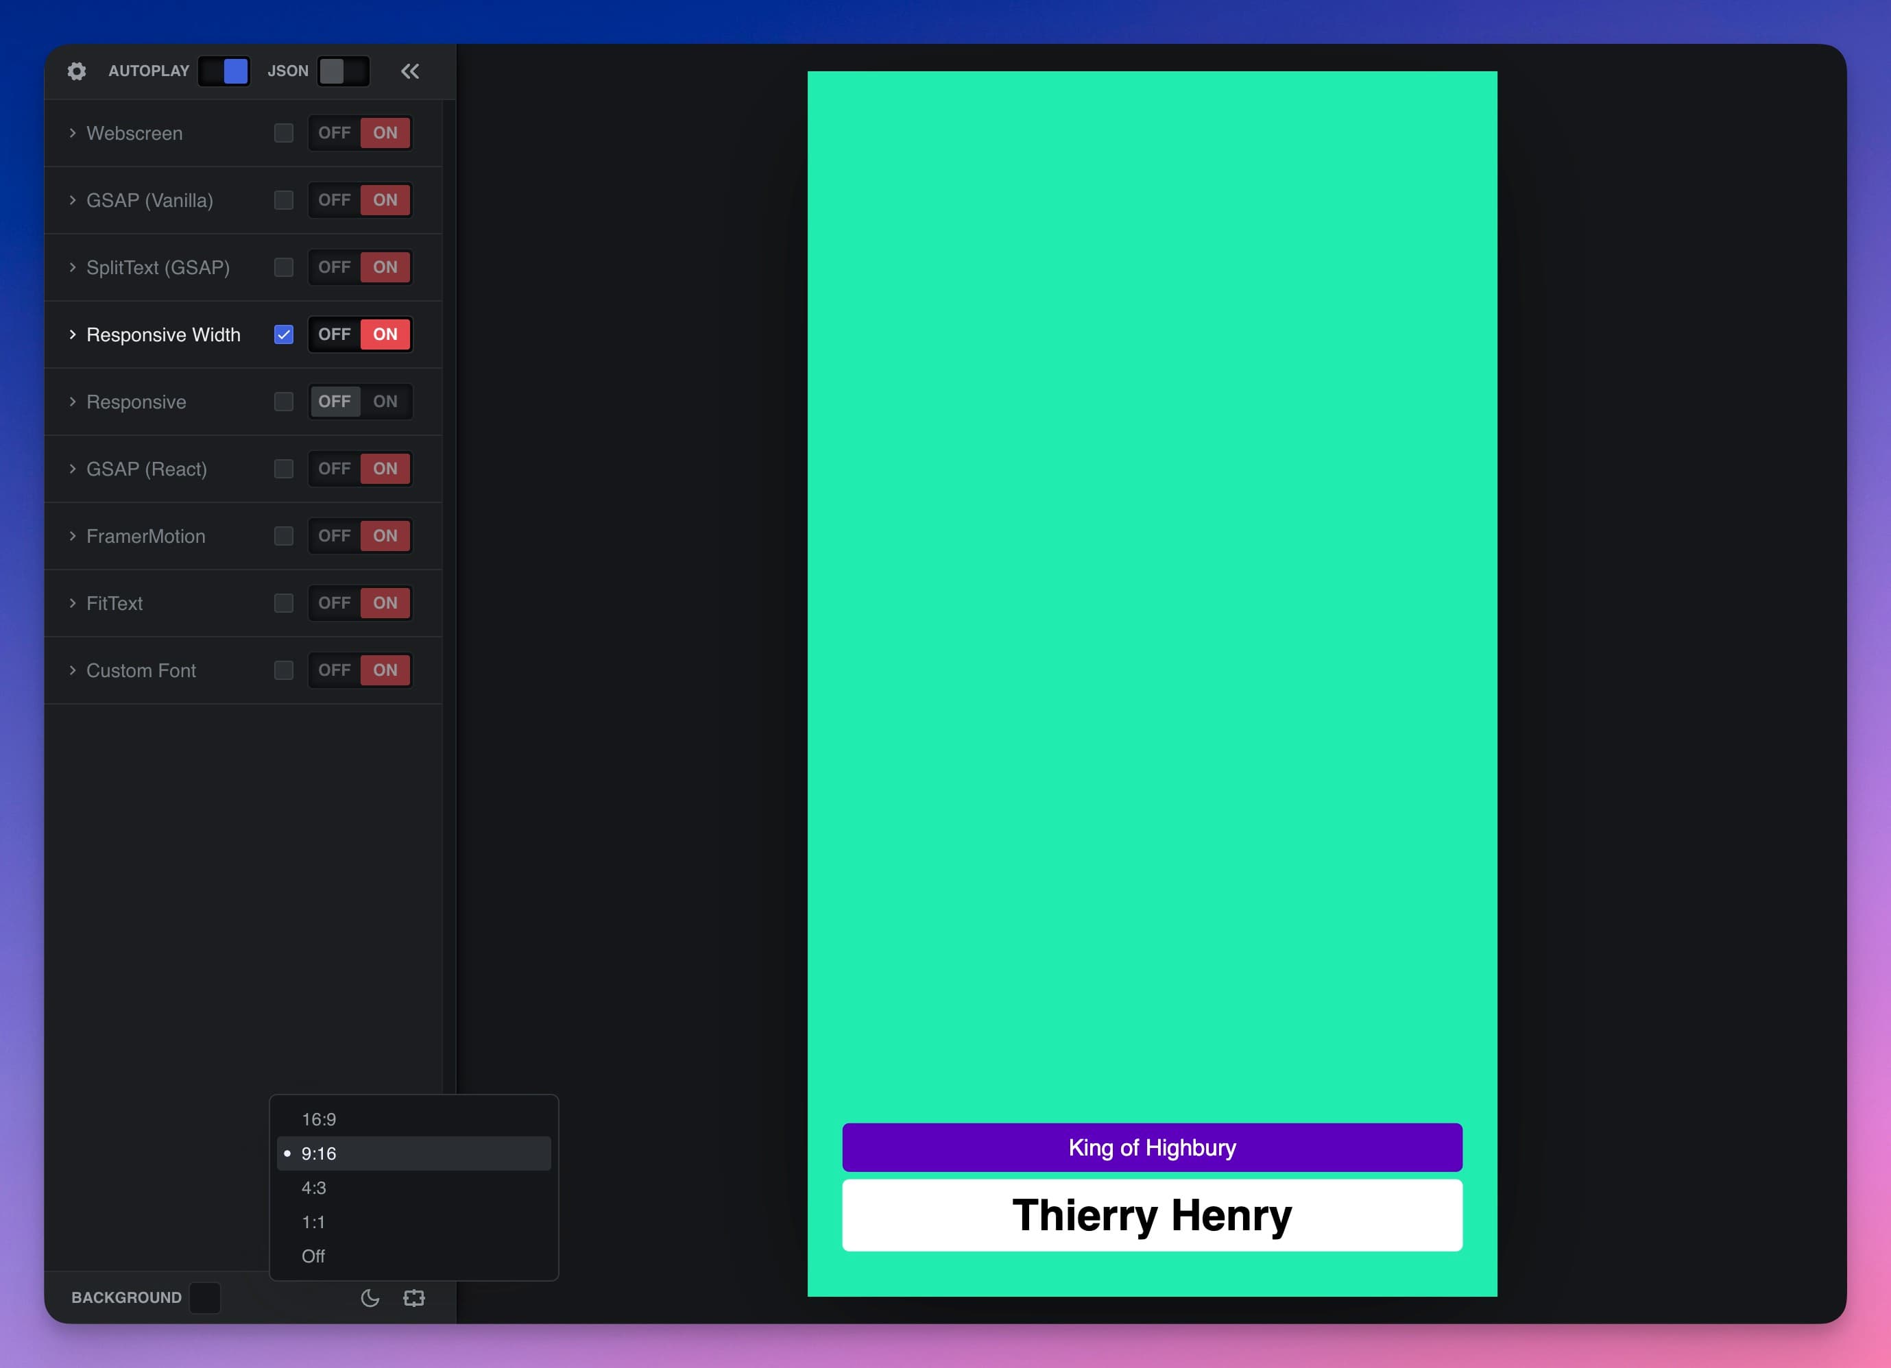1891x1368 pixels.
Task: Turn GSAP (Vanilla) ON
Action: [385, 200]
